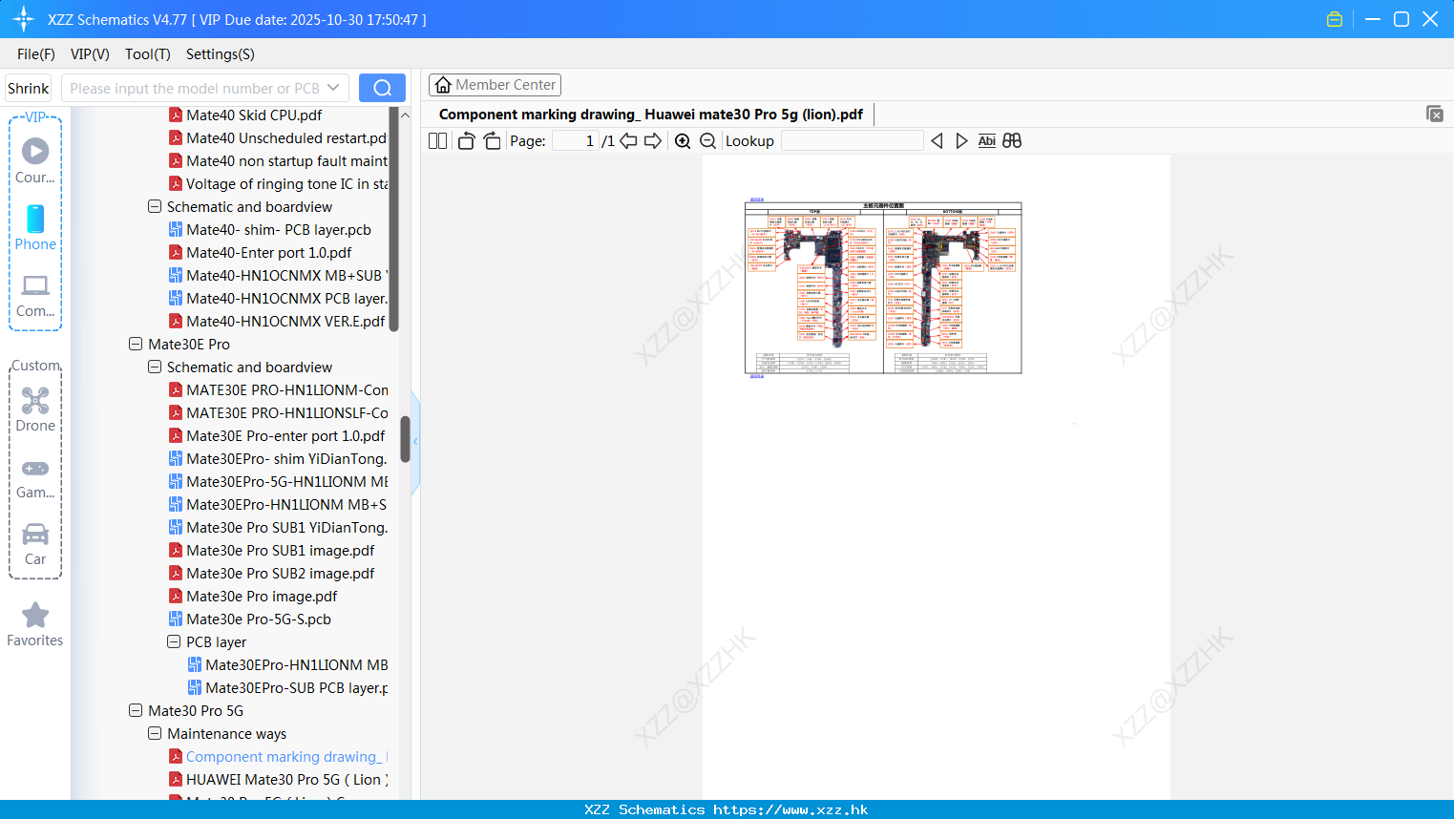Open Mate30e Pro SUB1 image.pdf
Viewport: 1454px width, 819px height.
pos(271,550)
